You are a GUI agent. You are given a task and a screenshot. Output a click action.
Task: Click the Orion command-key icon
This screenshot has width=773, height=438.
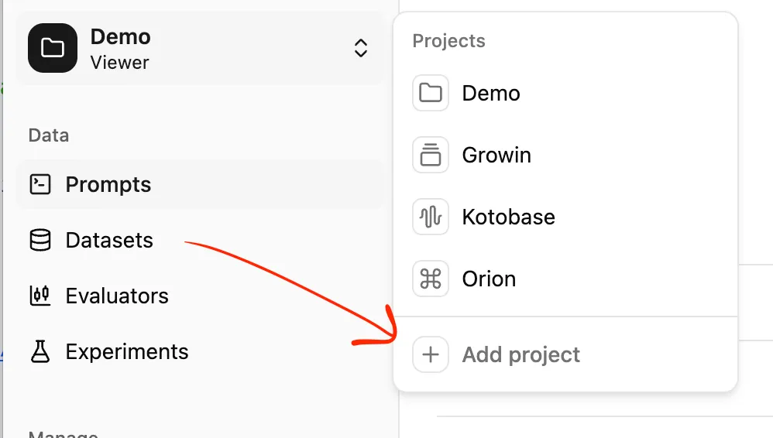430,279
